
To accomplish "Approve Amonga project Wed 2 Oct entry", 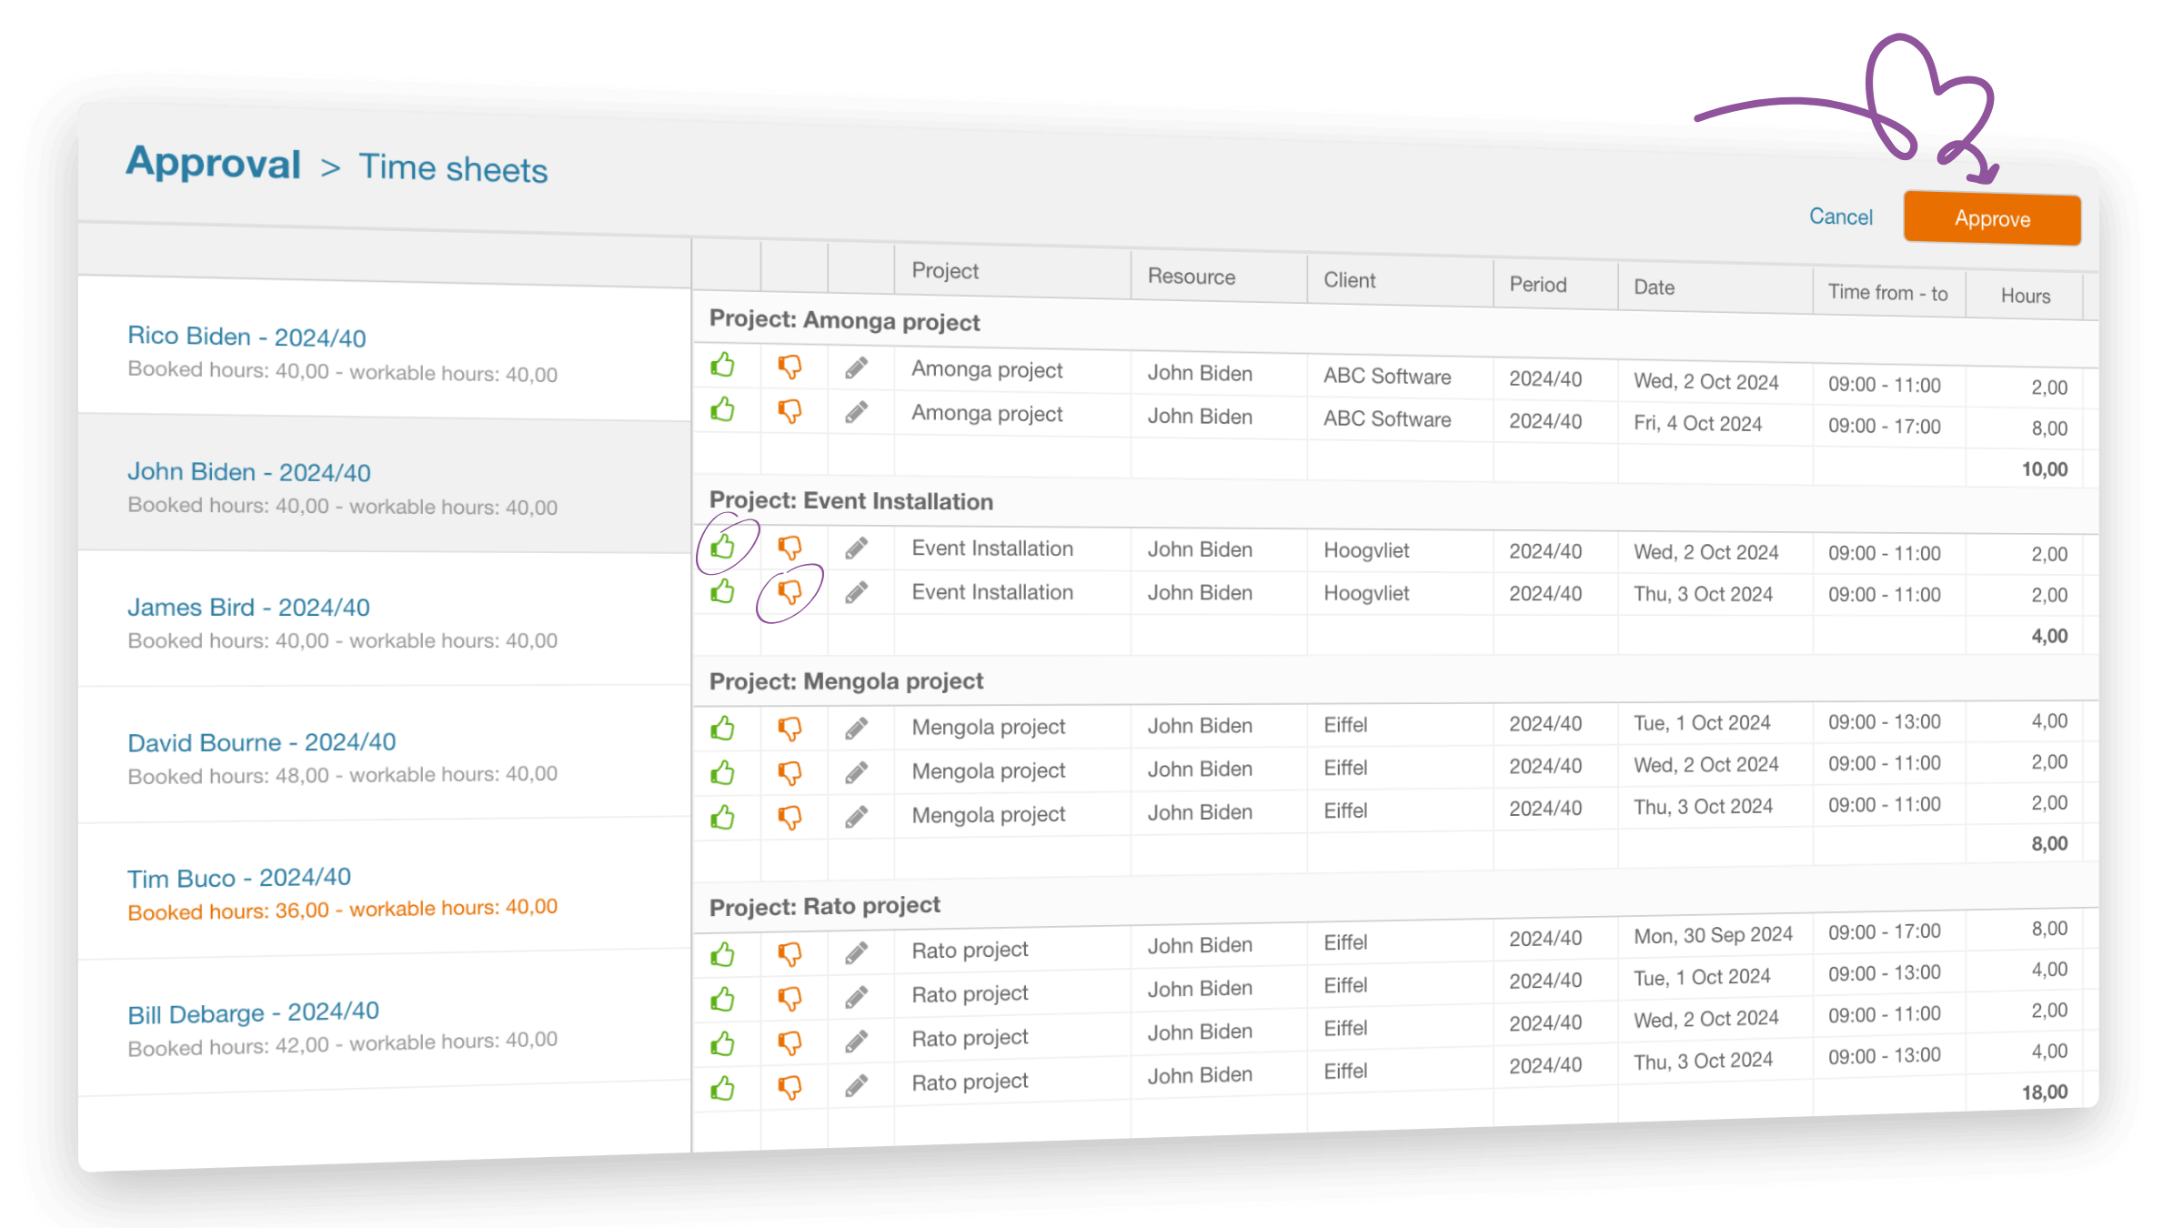I will (x=723, y=366).
